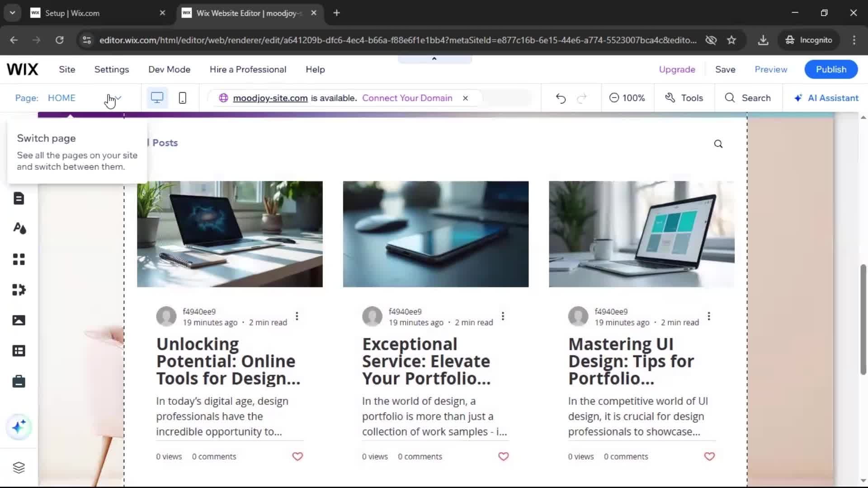Click the Connect Your Domain link
The width and height of the screenshot is (868, 488).
[407, 98]
